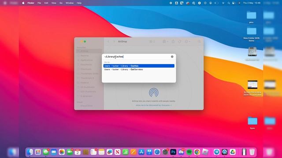Screen dimensions: 282x158
Task: Open the action (ellipsis) dropdown in Finder toolbar
Action: tap(187, 41)
